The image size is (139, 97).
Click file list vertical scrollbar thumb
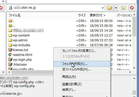(134, 27)
